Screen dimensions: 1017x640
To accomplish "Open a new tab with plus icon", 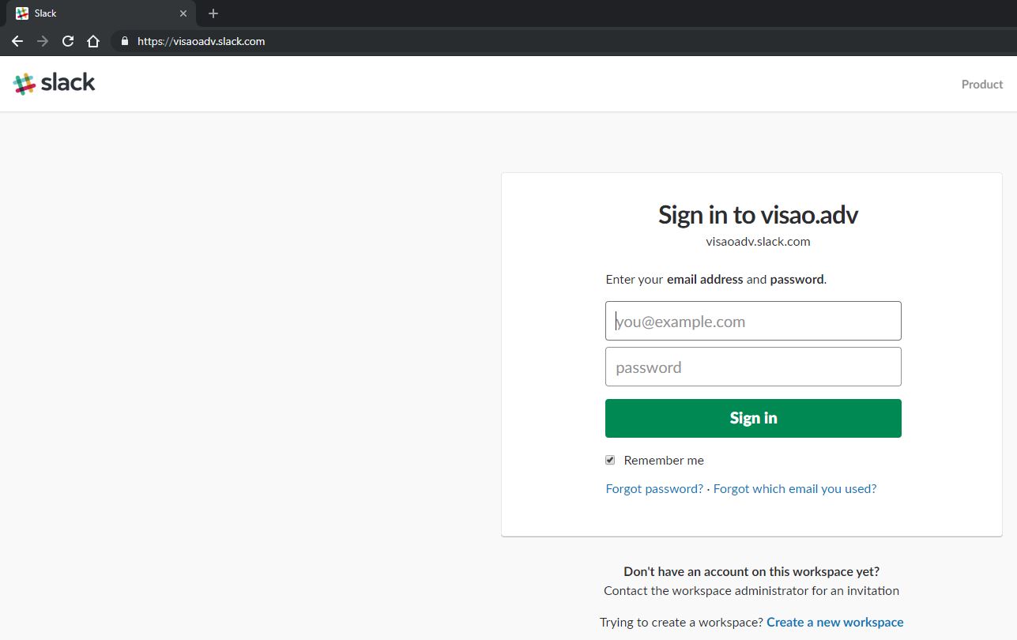I will pyautogui.click(x=213, y=13).
